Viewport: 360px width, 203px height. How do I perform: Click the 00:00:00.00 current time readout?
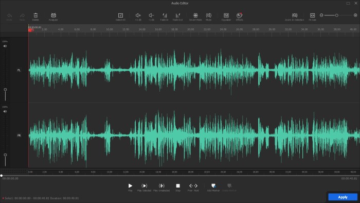pyautogui.click(x=10, y=178)
